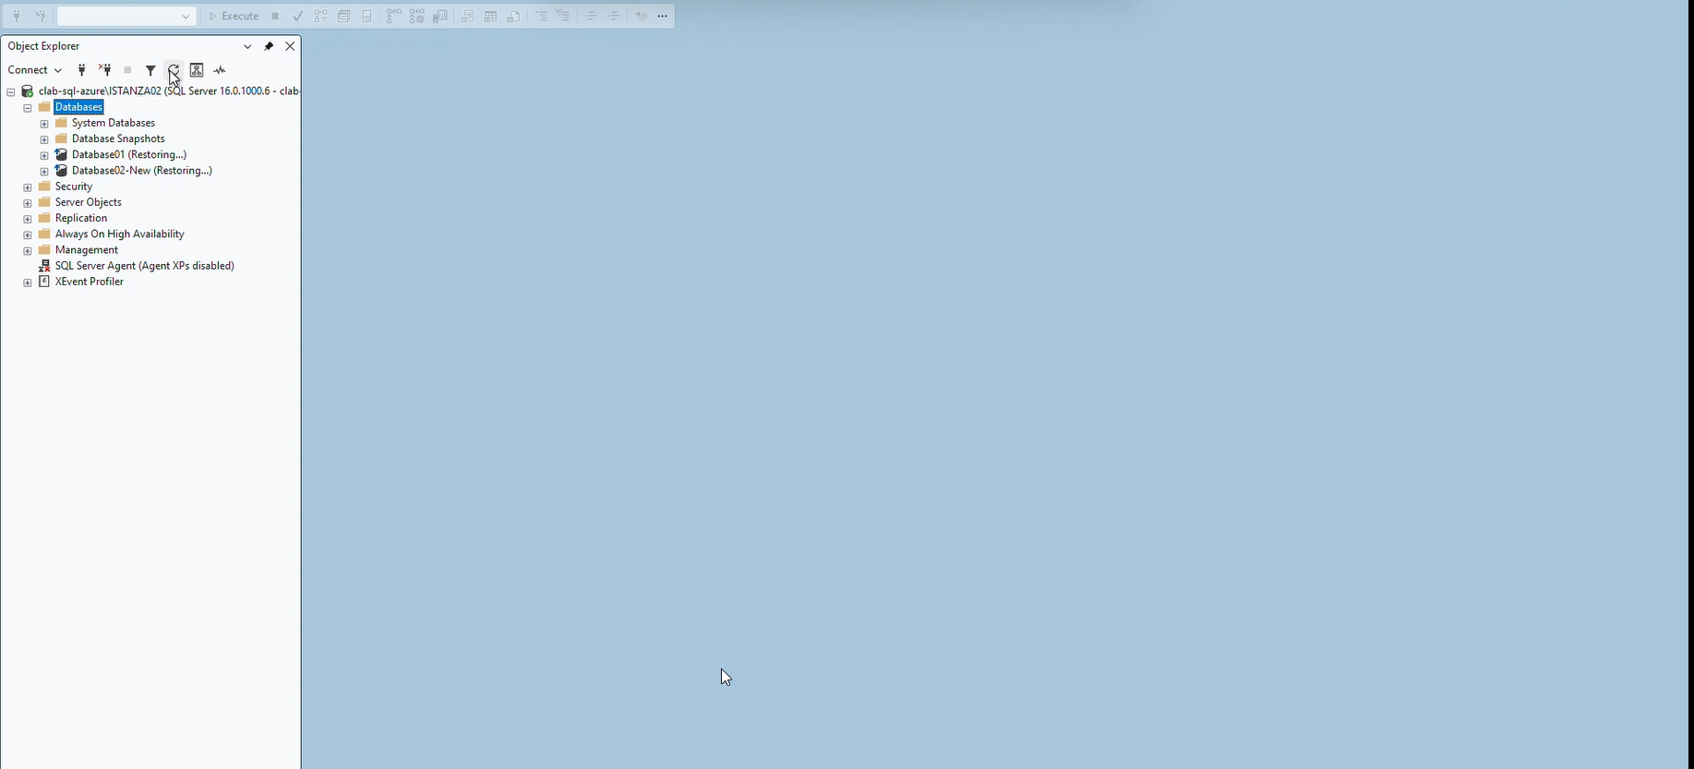Select Database02-New (Restoring...) database
The width and height of the screenshot is (1694, 769).
141,171
